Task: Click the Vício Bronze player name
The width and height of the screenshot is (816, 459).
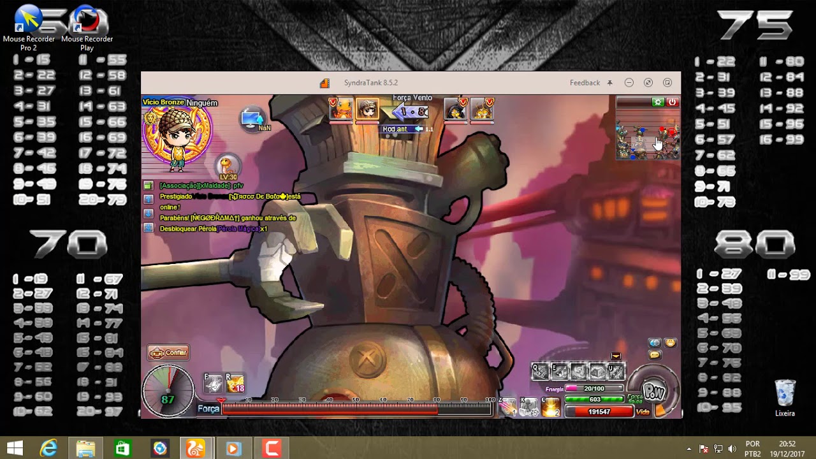Action: [x=164, y=103]
